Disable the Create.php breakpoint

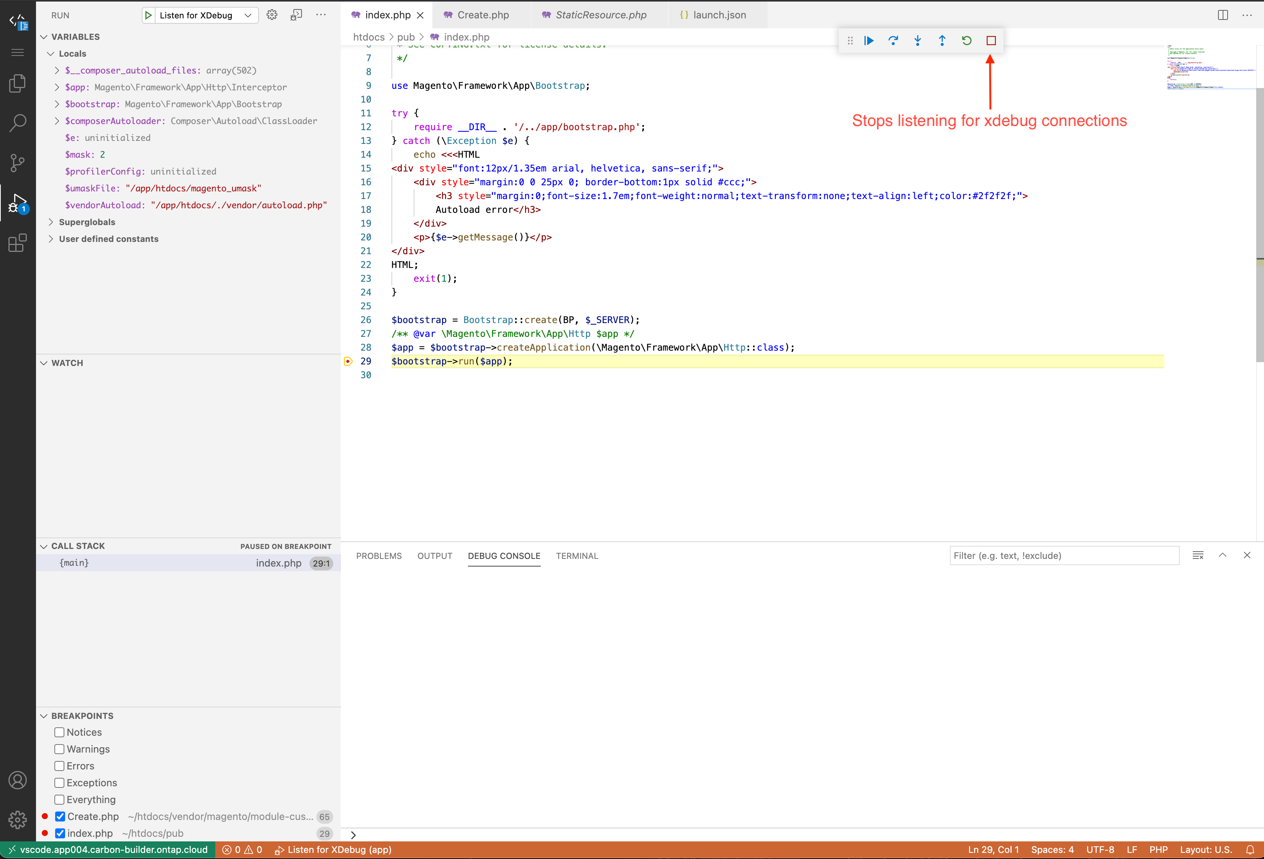61,817
